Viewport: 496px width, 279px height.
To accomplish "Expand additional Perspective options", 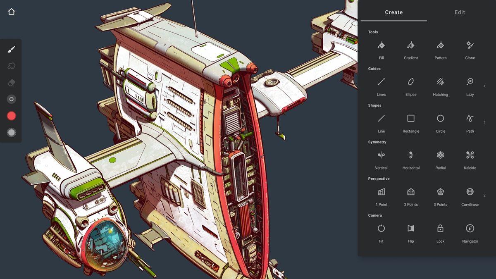I will pos(484,196).
